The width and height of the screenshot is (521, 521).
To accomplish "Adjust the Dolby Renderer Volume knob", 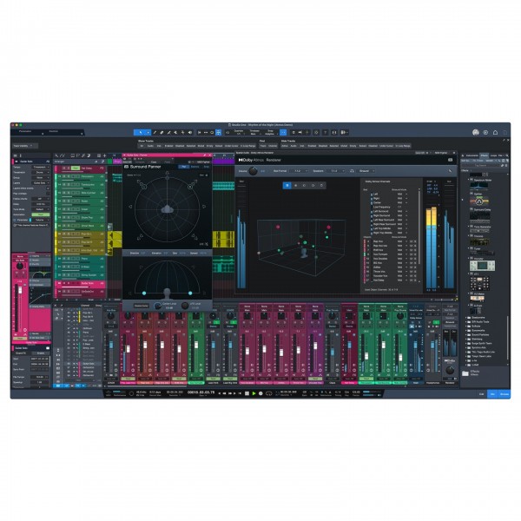I will pyautogui.click(x=253, y=171).
